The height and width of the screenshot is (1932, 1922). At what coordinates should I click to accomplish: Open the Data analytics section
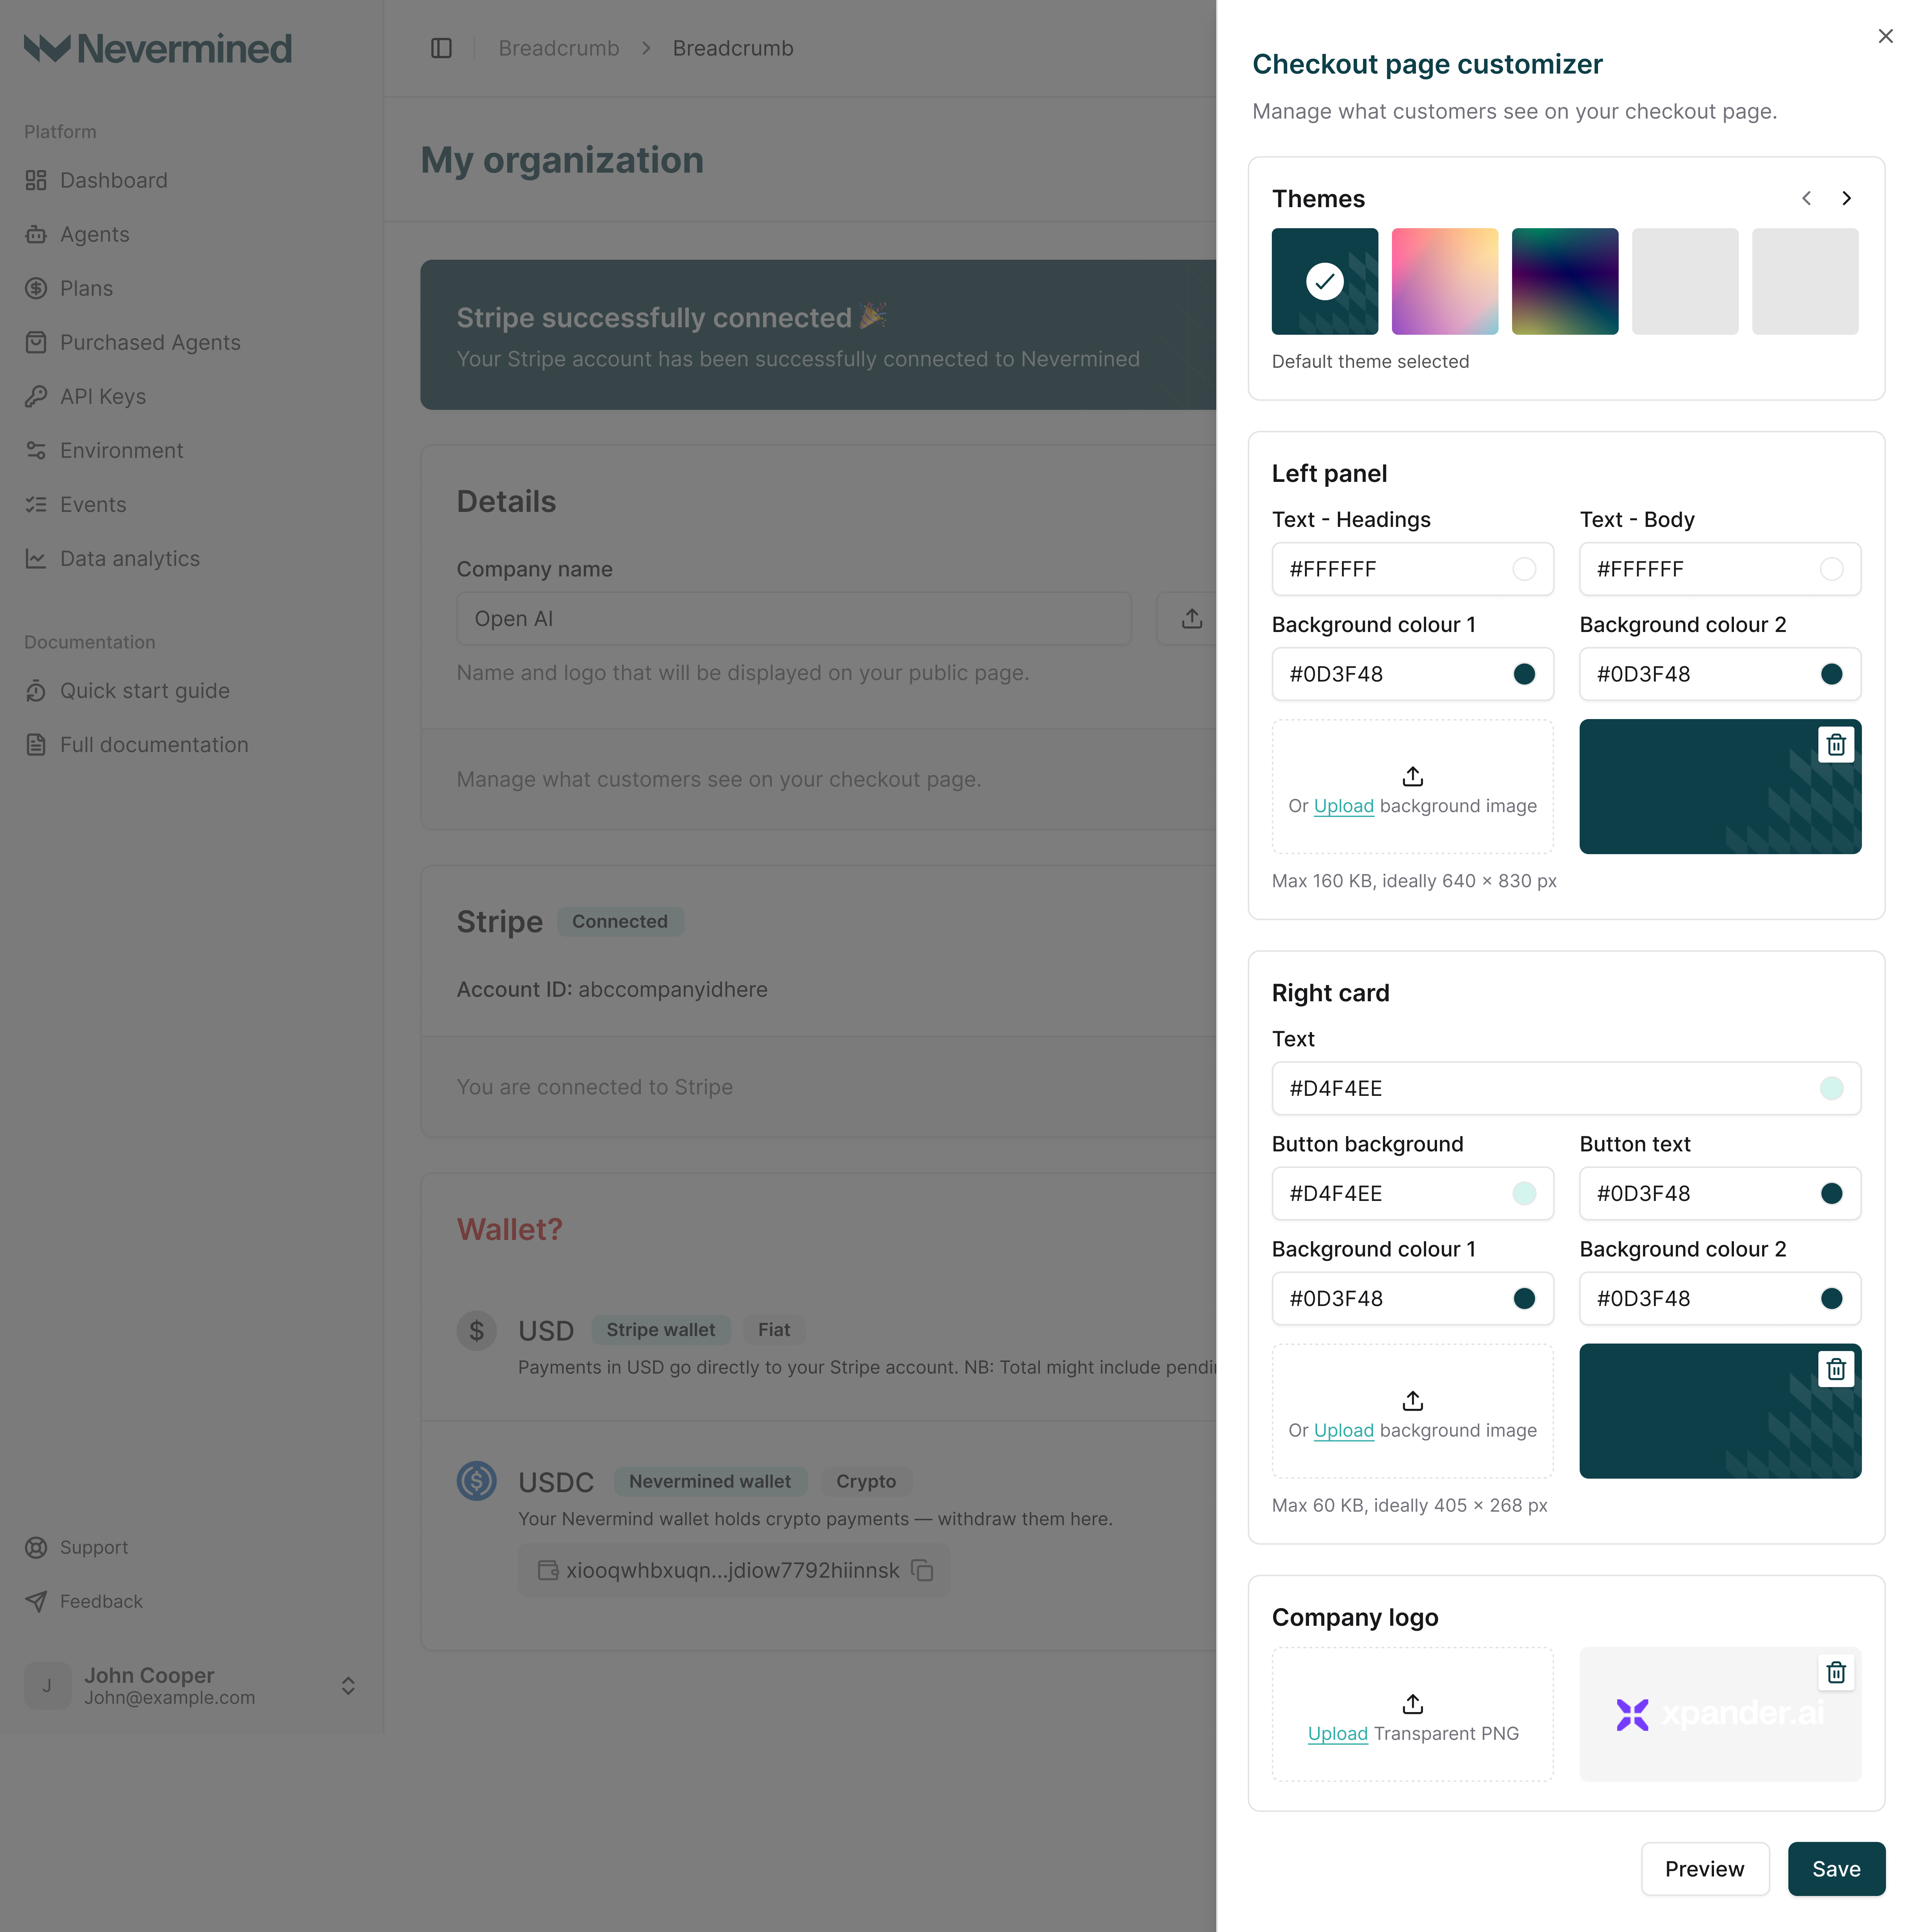(129, 558)
